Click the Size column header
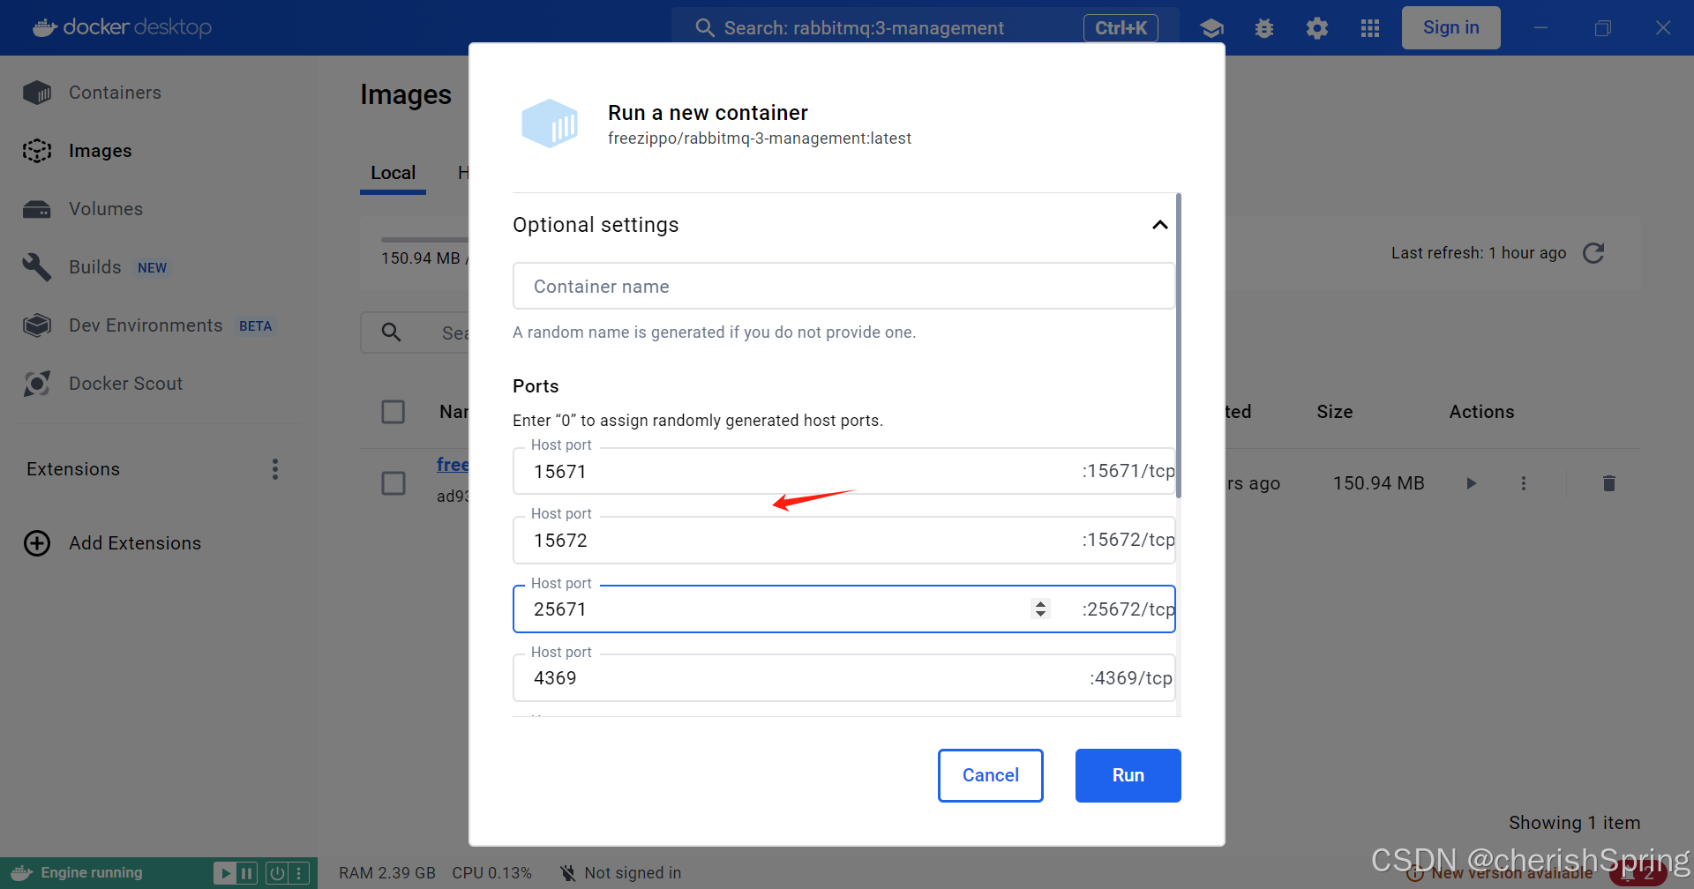The width and height of the screenshot is (1694, 889). [x=1335, y=412]
